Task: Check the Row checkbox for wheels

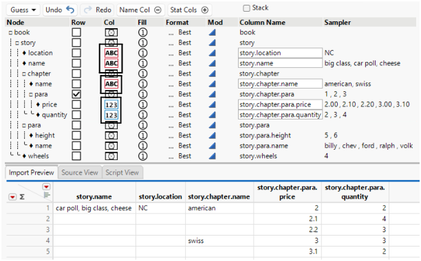Action: pyautogui.click(x=76, y=156)
